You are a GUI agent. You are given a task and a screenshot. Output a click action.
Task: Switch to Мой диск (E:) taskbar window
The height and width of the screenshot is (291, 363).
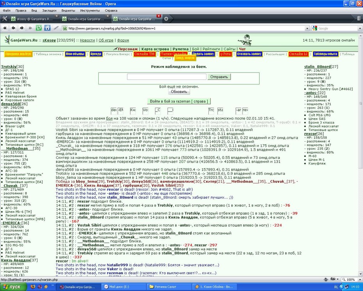click(124, 287)
